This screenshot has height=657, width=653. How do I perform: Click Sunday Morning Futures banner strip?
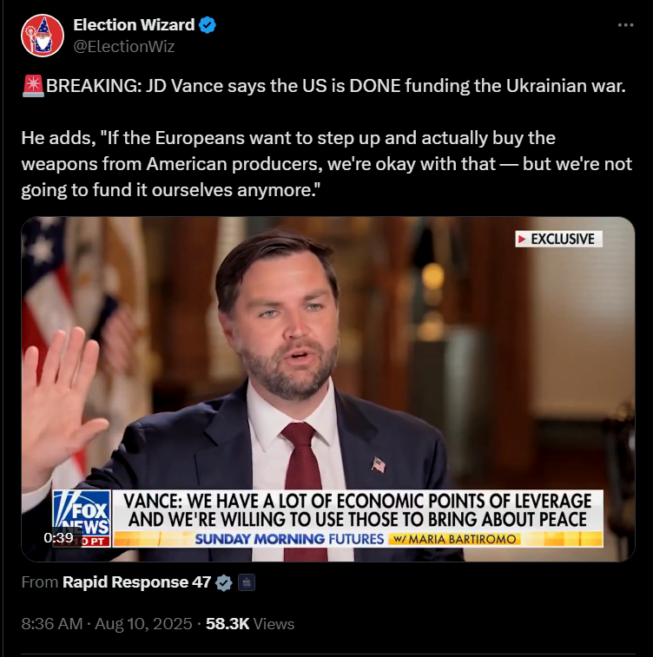[x=358, y=539]
